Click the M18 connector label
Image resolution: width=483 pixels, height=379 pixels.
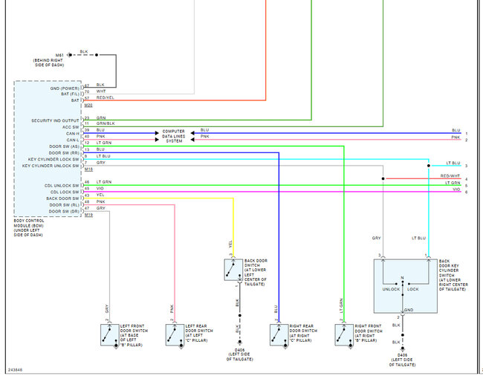pos(88,169)
